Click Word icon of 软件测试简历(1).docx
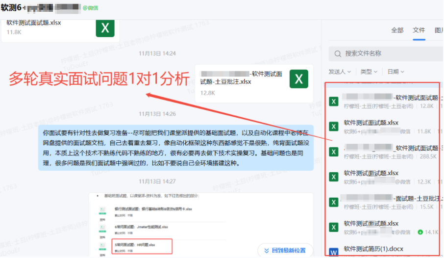This screenshot has height=258, width=444. point(334,252)
